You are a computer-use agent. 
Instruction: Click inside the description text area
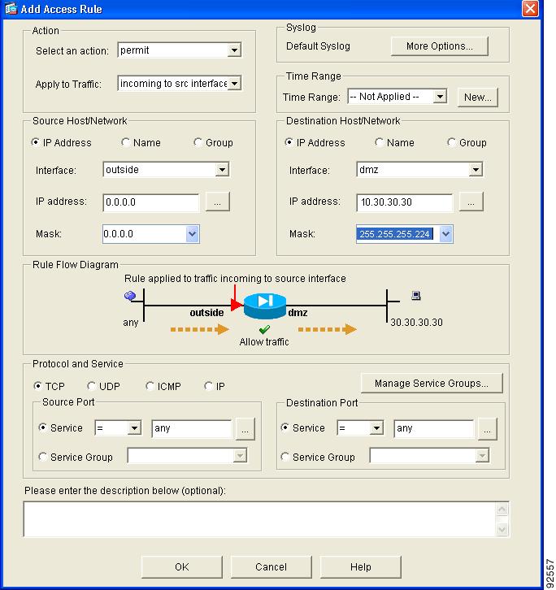(260, 518)
